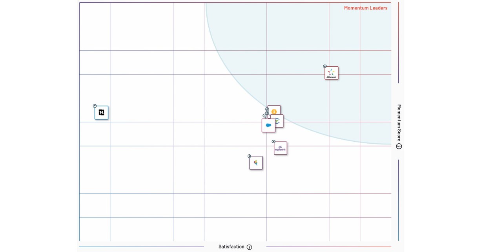Select the Allbound vendor card

(x=331, y=72)
